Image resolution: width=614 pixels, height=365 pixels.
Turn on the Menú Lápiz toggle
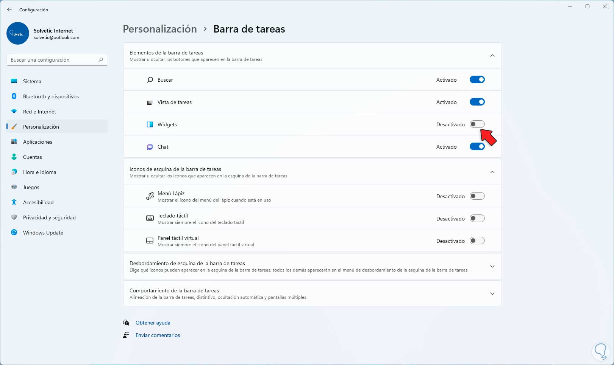point(477,196)
